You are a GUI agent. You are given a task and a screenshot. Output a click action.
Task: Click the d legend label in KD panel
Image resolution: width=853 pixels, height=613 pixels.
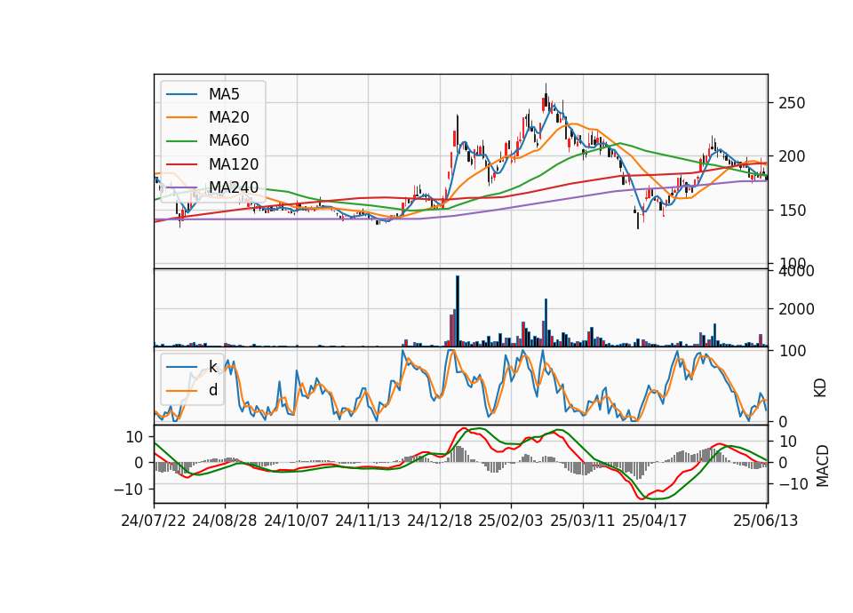[212, 390]
